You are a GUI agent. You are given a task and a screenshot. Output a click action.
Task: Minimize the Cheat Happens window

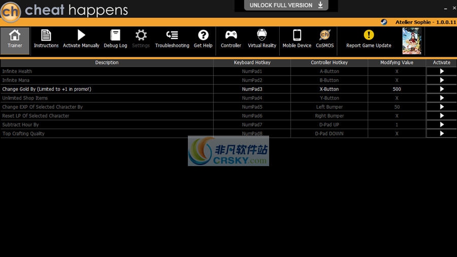coord(445,9)
